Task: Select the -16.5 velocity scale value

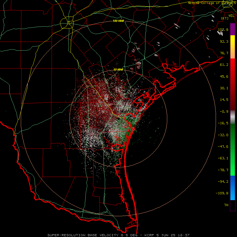Action: point(223,123)
